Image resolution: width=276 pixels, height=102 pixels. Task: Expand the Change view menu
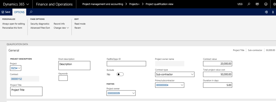(61, 28)
